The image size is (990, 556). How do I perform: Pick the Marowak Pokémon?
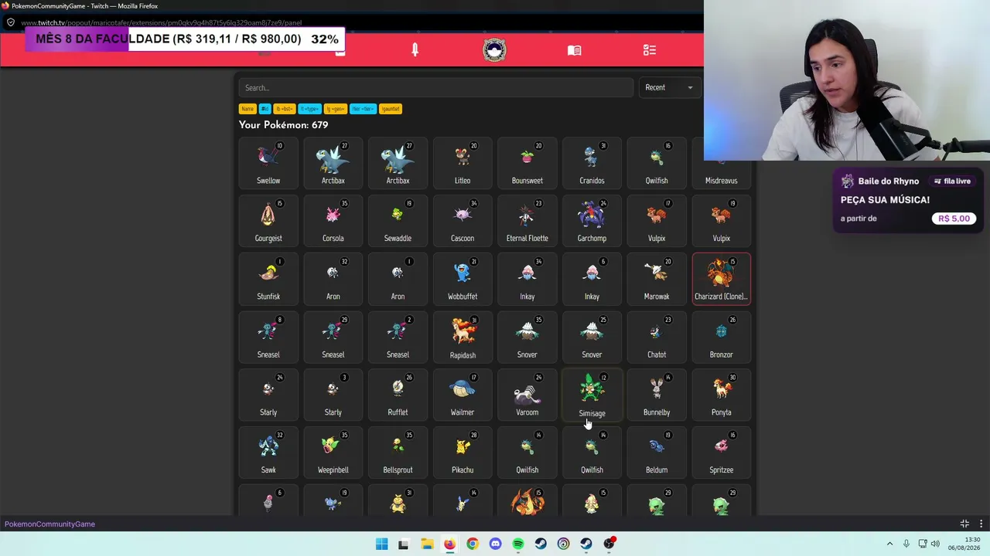pos(657,280)
